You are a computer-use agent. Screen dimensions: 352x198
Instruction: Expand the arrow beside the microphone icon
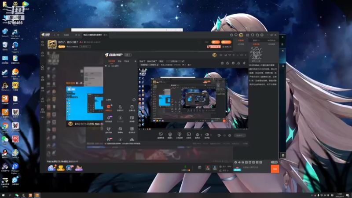click(201, 135)
